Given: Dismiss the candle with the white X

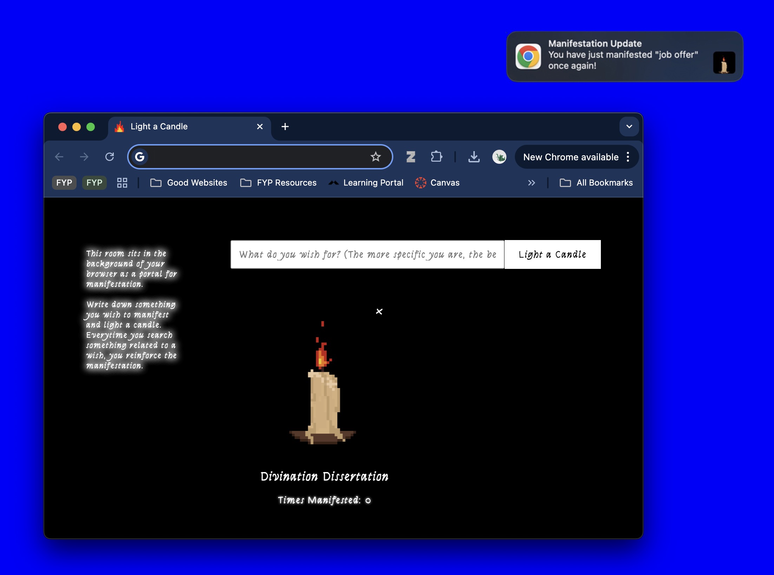Looking at the screenshot, I should (379, 311).
